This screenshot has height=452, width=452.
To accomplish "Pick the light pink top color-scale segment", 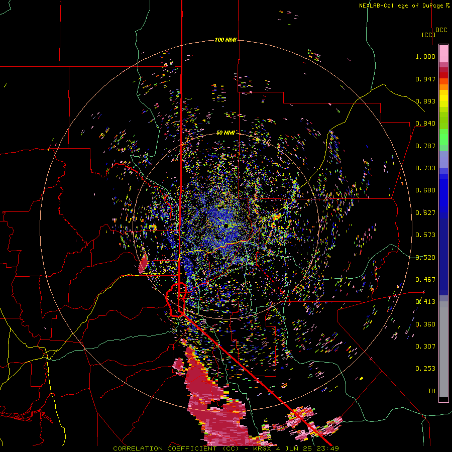I will click(x=443, y=53).
